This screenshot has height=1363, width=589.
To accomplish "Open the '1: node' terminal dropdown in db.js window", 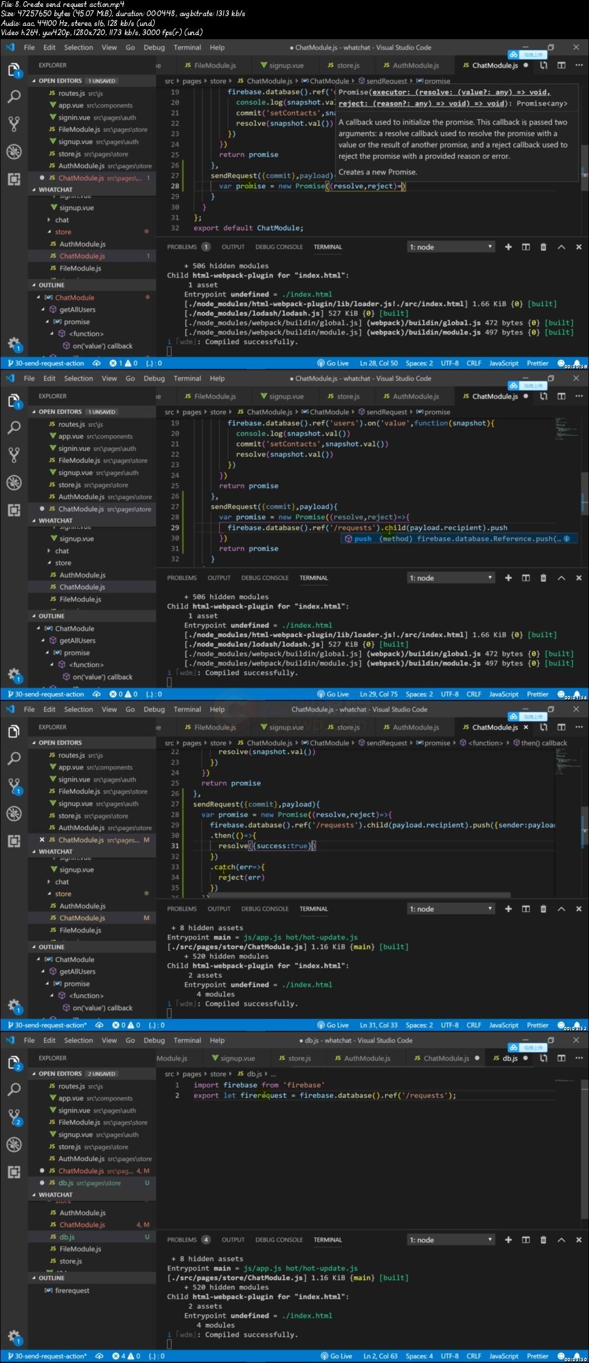I will [x=451, y=1240].
